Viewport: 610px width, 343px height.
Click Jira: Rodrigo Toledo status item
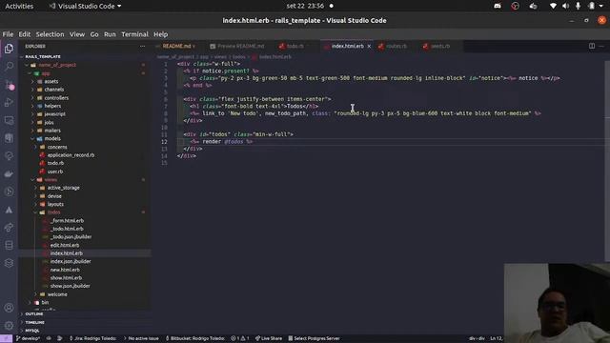[x=92, y=338]
